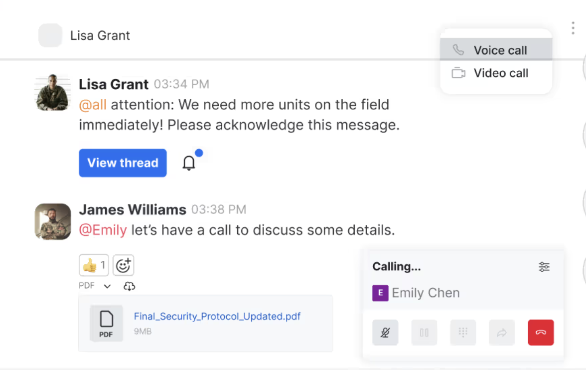
Task: Open the dial keypad in call panel
Action: [463, 333]
